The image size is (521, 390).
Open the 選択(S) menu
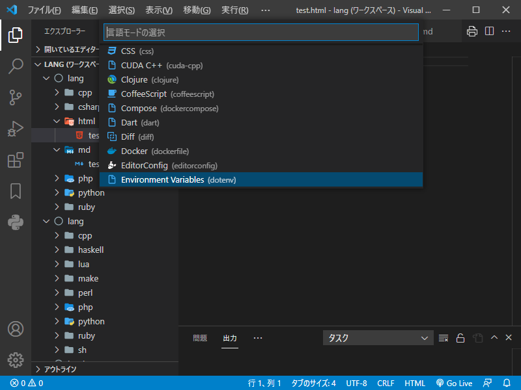point(122,10)
